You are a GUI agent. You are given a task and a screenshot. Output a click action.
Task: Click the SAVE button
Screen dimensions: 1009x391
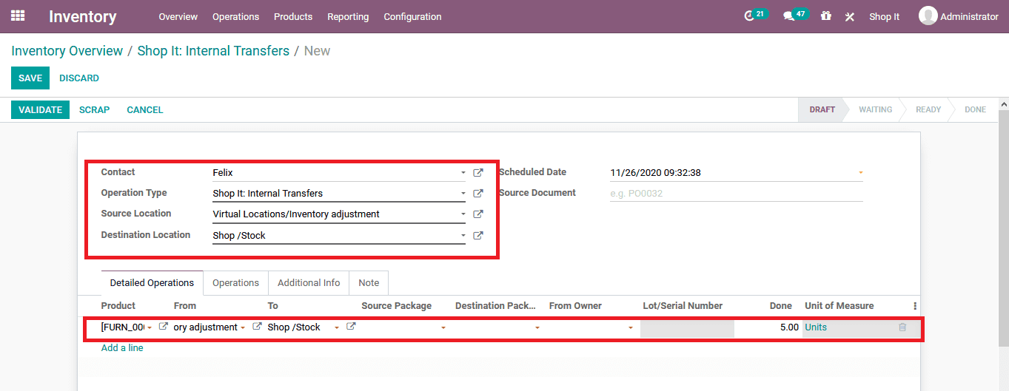[30, 78]
